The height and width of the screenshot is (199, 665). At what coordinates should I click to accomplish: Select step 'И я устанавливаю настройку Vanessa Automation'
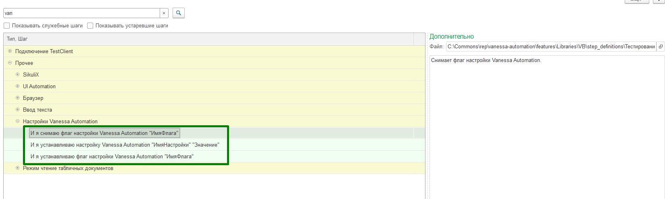click(125, 145)
